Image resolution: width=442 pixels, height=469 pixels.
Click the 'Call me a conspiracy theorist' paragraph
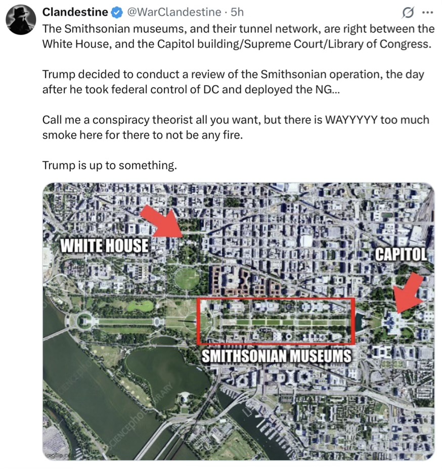tap(236, 127)
